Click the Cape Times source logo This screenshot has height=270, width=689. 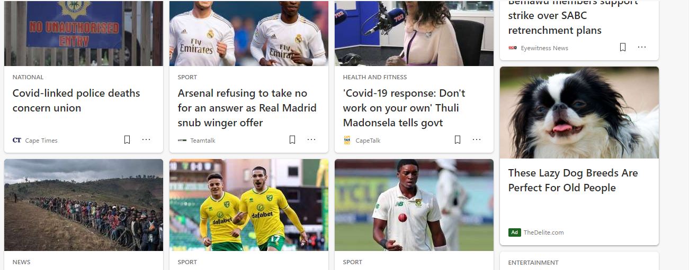tap(17, 141)
